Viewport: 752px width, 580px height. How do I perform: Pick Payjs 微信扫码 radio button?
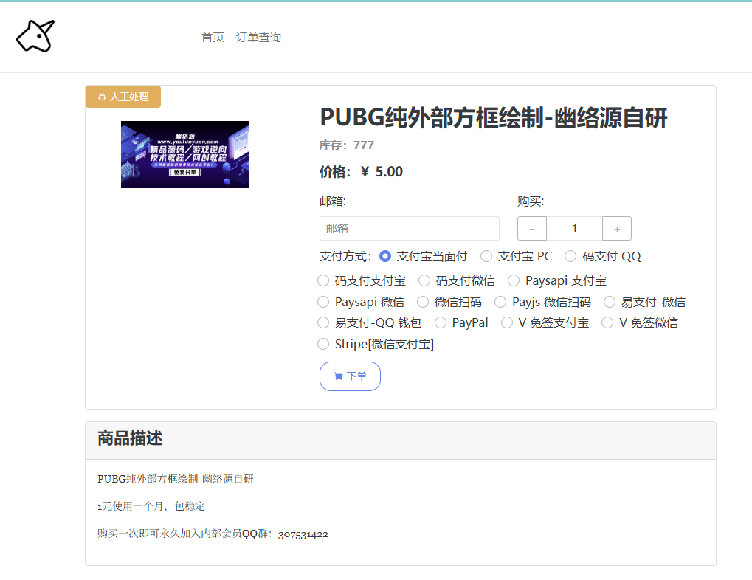pyautogui.click(x=500, y=302)
